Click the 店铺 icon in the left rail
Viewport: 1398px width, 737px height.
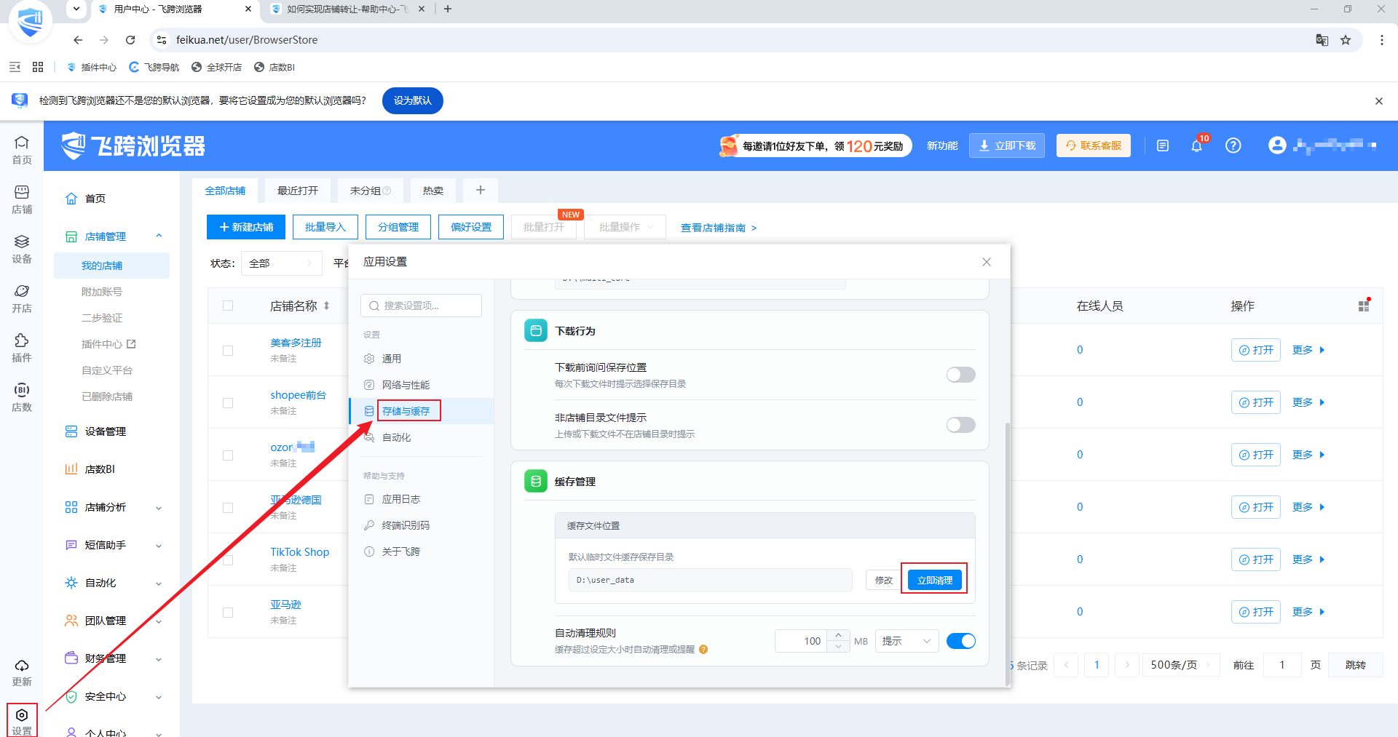[22, 199]
